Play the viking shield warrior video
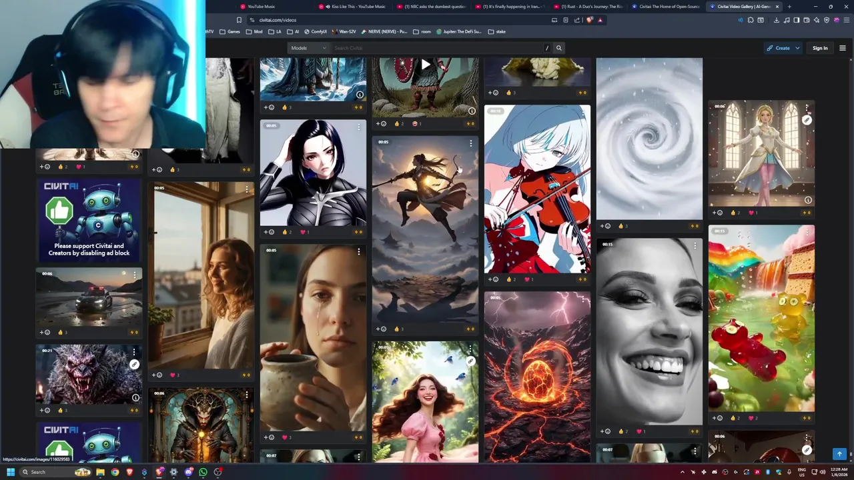 [x=426, y=65]
